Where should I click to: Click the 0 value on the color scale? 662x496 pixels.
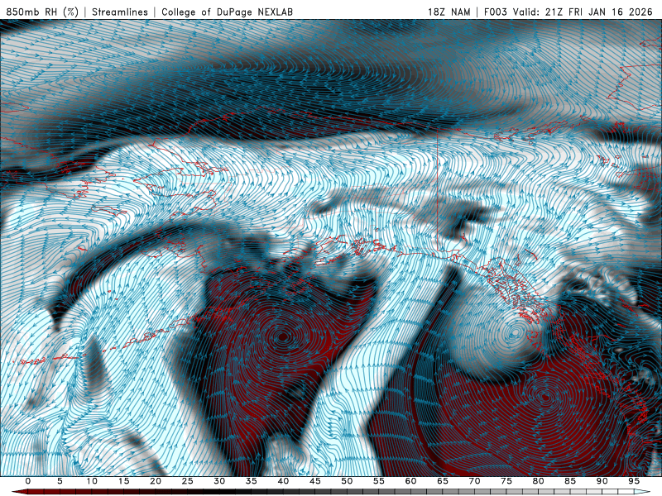(28, 481)
